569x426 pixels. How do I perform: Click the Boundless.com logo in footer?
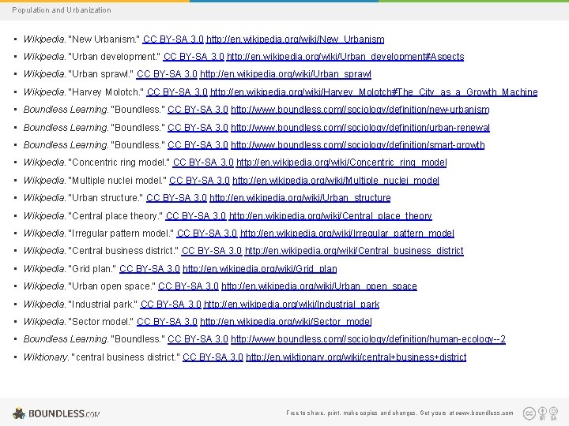(56, 413)
